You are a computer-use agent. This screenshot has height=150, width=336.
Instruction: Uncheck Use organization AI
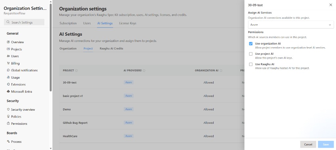pos(251,44)
